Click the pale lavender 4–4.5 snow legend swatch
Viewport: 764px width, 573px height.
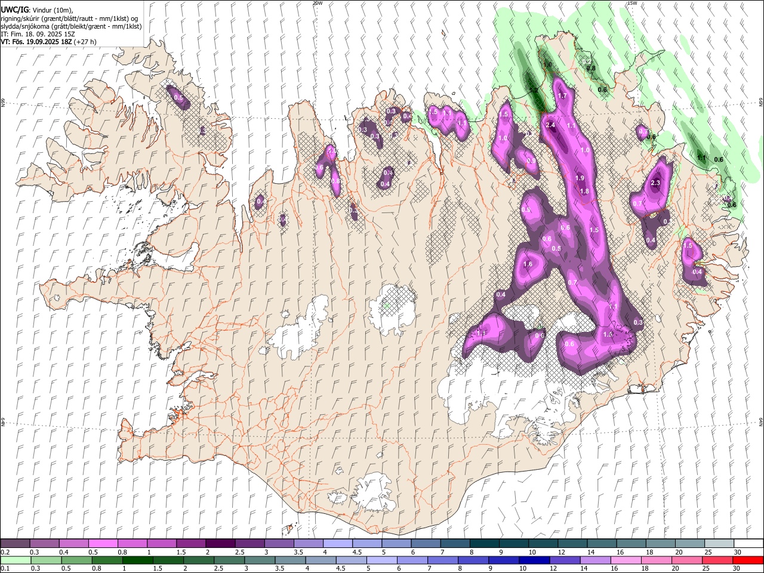pyautogui.click(x=337, y=544)
